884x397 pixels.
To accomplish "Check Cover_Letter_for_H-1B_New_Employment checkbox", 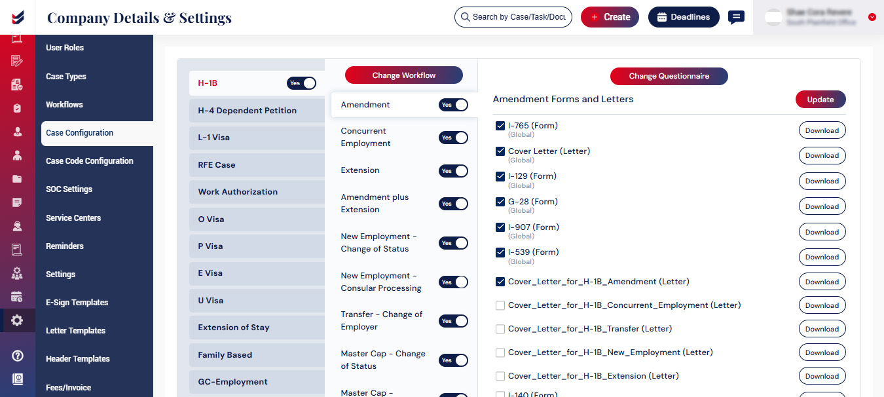I will [x=500, y=352].
